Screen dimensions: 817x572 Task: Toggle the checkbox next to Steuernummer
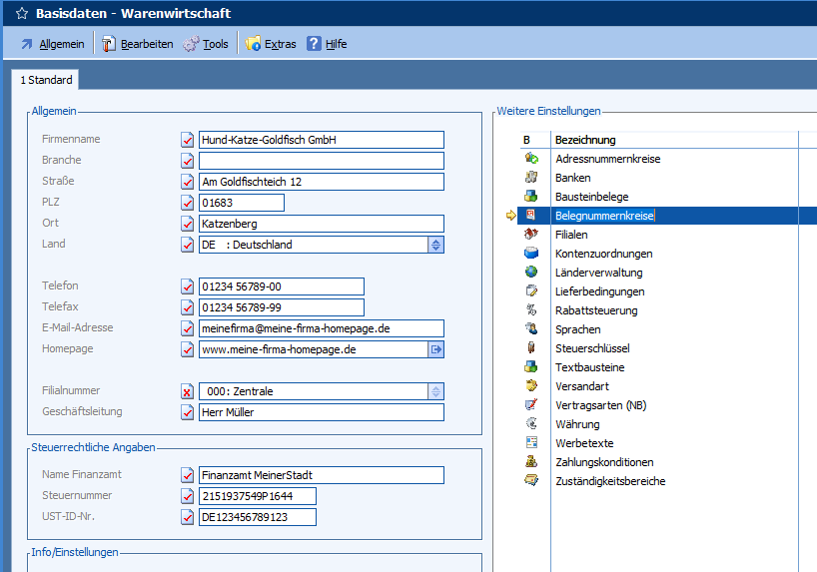tap(187, 496)
